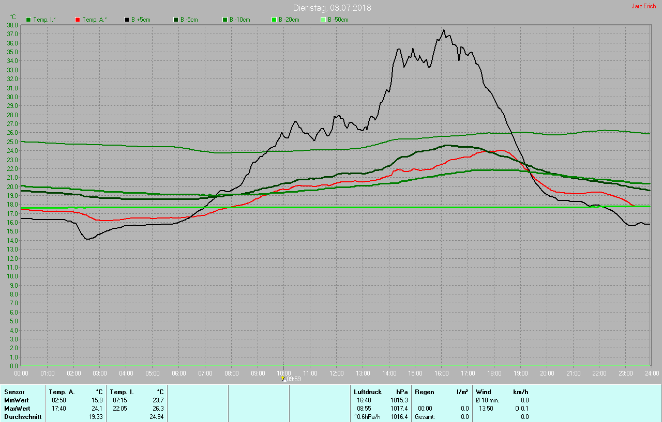Select the 'Temp. I.*' legend label
Viewport: 662px width, 422px height.
click(44, 20)
